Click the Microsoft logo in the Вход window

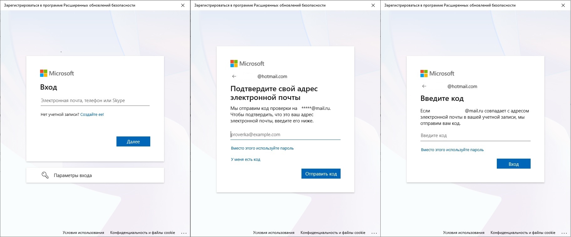[x=57, y=73]
